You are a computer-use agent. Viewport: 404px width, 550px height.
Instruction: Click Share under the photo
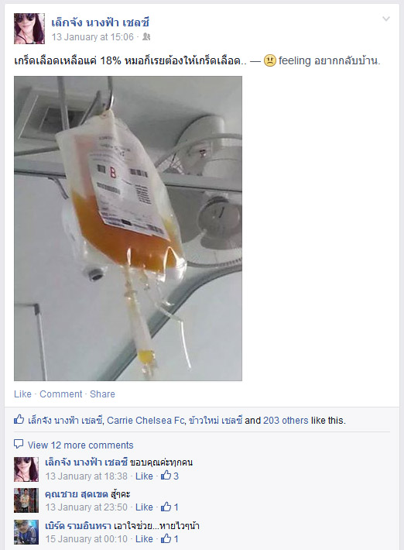coord(102,394)
